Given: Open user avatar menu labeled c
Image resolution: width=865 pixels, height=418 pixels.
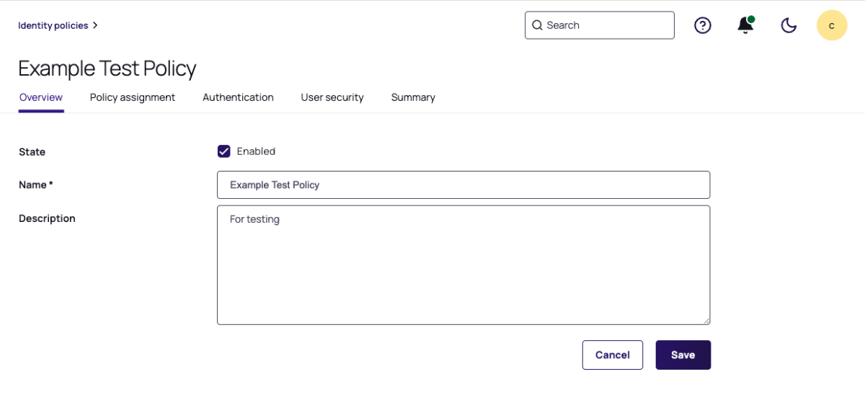Looking at the screenshot, I should (x=831, y=25).
